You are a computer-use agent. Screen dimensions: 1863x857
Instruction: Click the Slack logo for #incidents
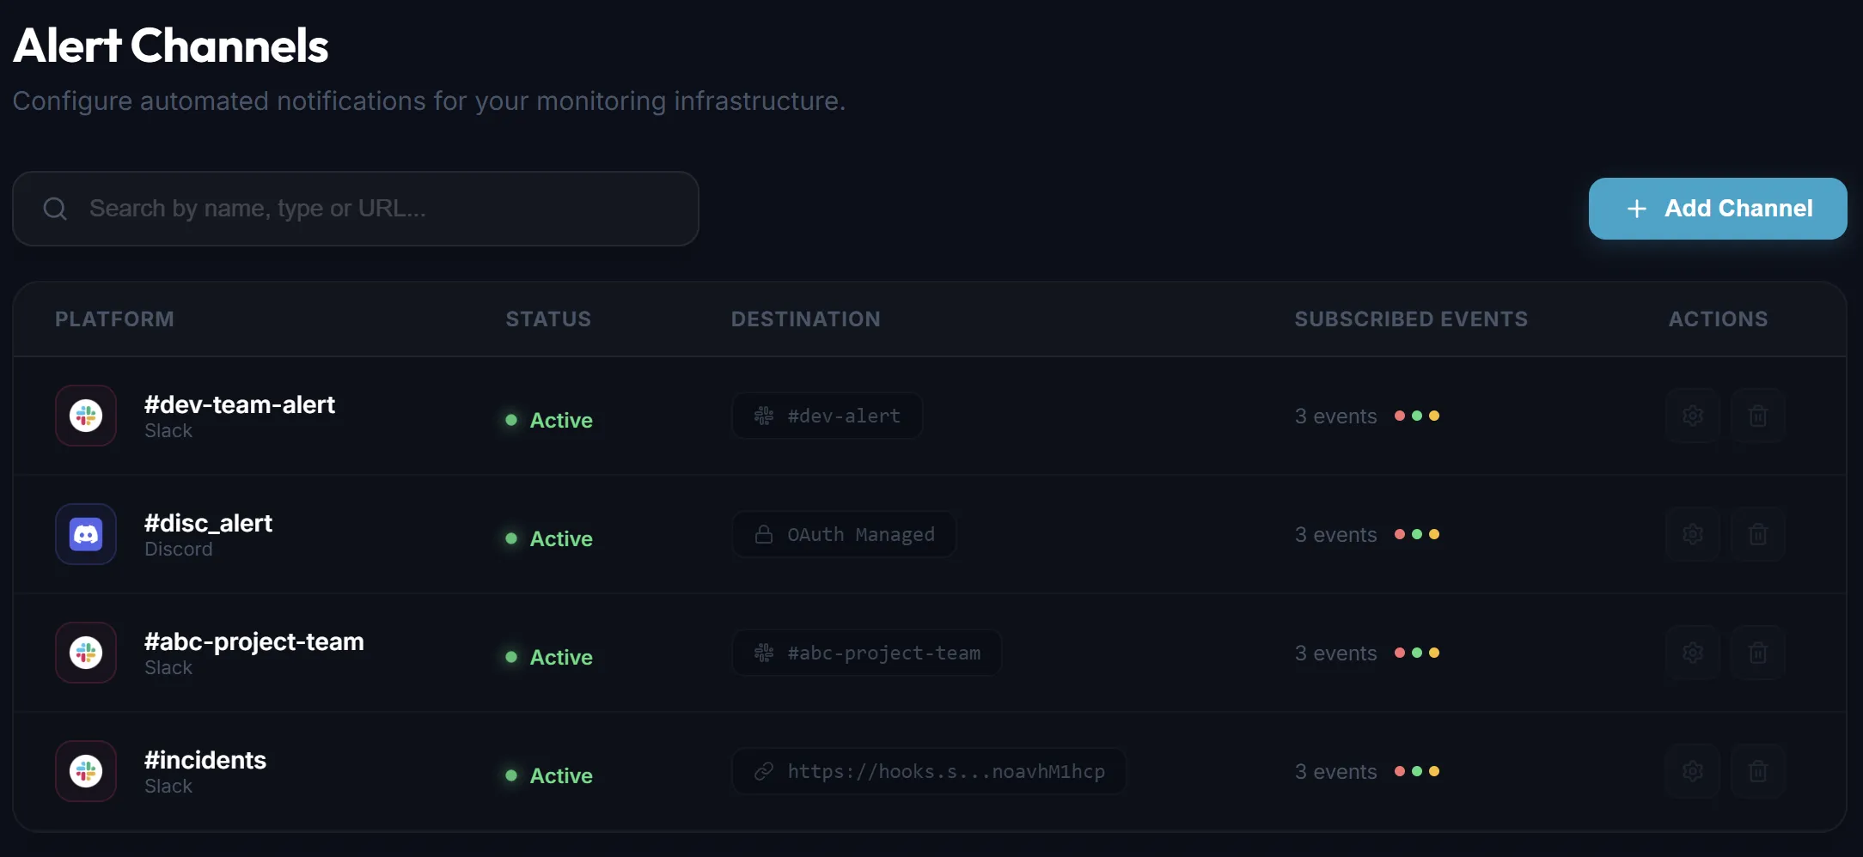pos(86,771)
